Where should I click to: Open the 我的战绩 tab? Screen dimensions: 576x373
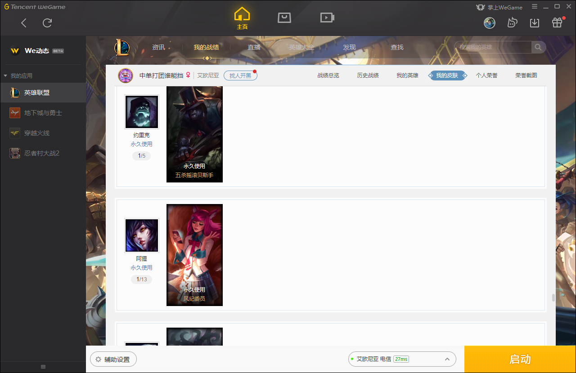click(207, 47)
